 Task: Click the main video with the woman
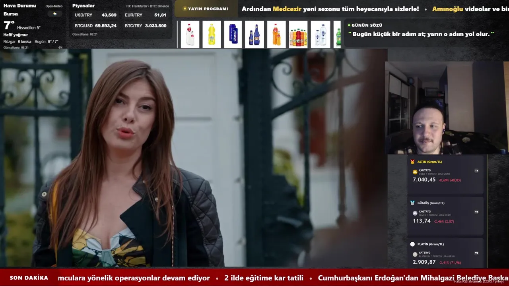(194, 158)
